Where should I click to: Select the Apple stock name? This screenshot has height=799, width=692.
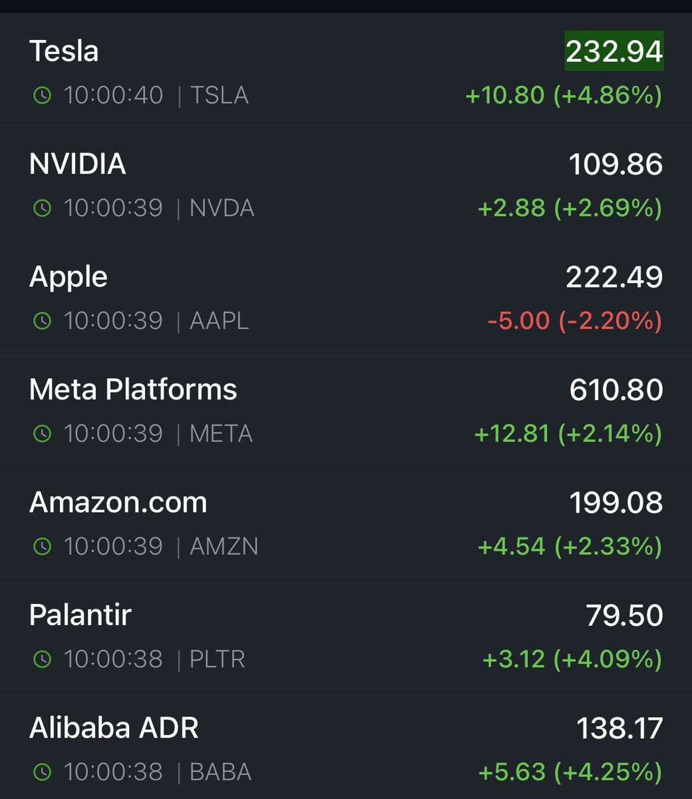[x=68, y=277]
